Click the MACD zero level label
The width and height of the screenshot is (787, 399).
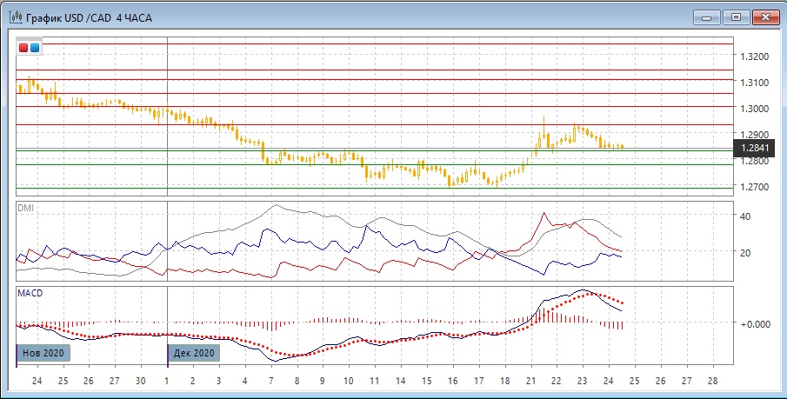pos(753,323)
